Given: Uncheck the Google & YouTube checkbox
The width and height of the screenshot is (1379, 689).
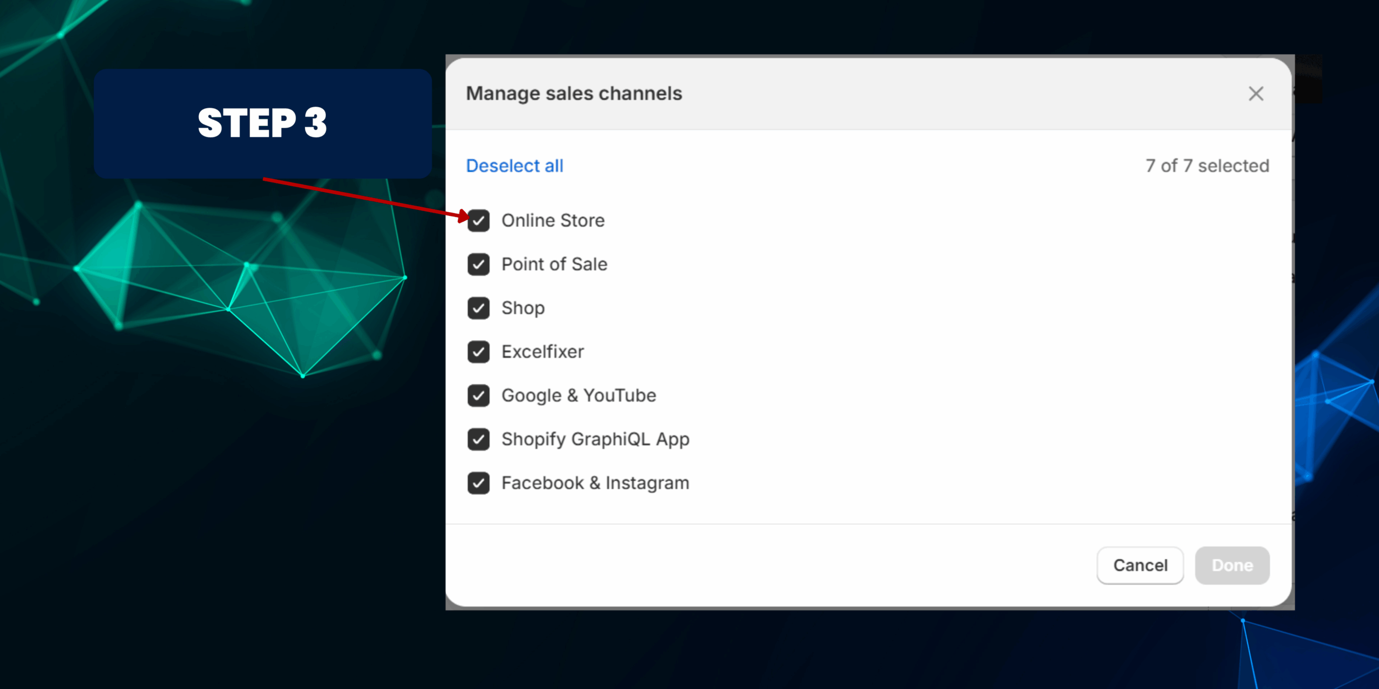Looking at the screenshot, I should (x=478, y=396).
